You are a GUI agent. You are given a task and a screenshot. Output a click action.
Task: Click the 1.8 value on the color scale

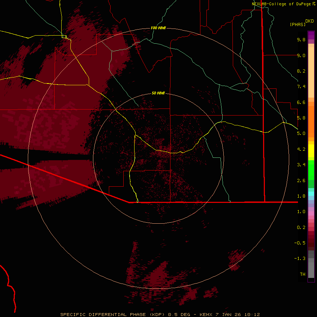[x=301, y=196]
